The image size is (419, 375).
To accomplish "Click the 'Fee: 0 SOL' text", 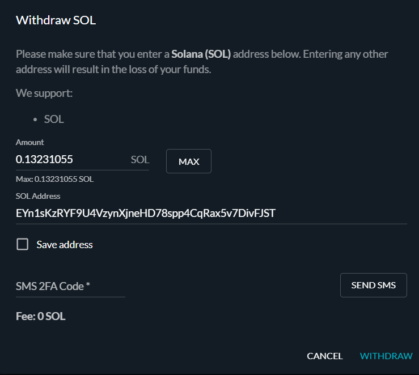I will pyautogui.click(x=41, y=316).
